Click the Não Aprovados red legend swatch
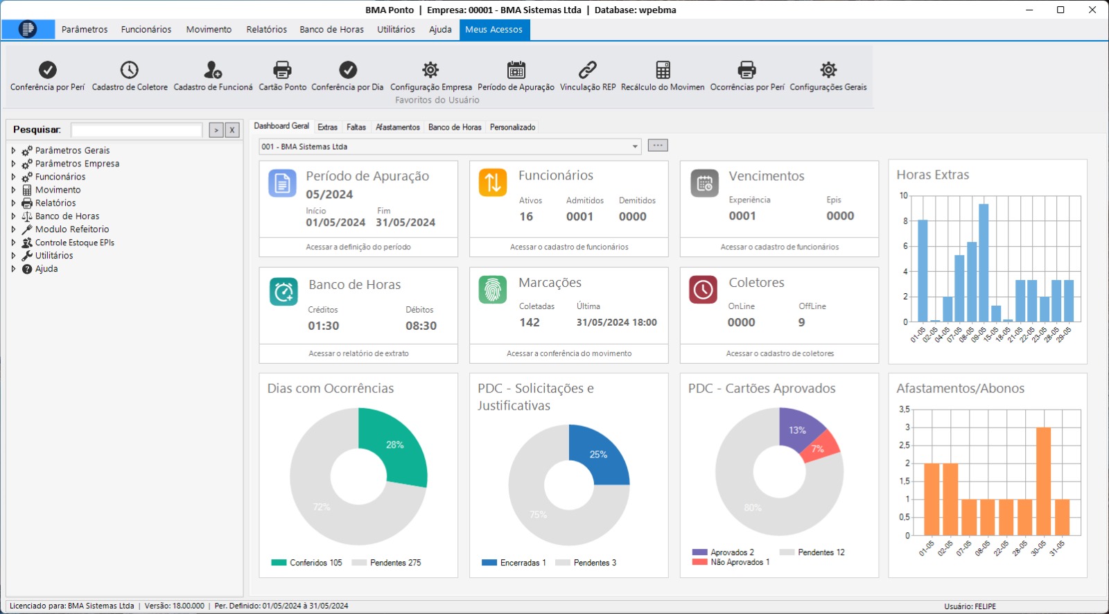Viewport: 1109px width, 614px height. click(699, 562)
